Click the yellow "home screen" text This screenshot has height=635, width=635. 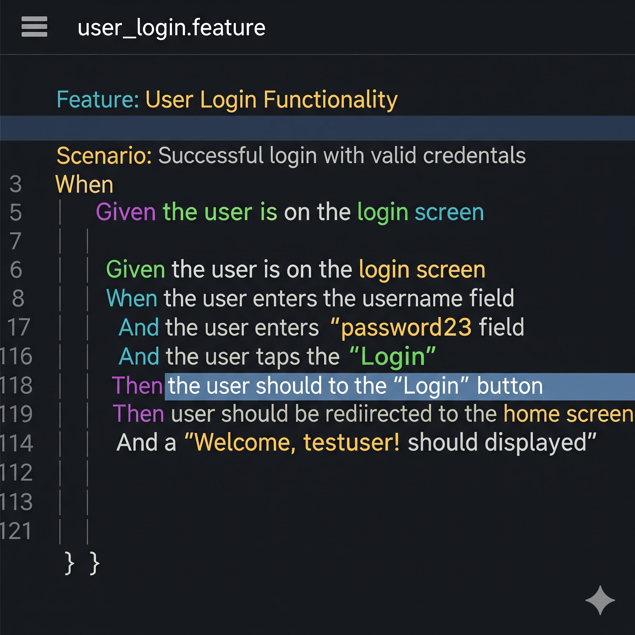coord(568,414)
